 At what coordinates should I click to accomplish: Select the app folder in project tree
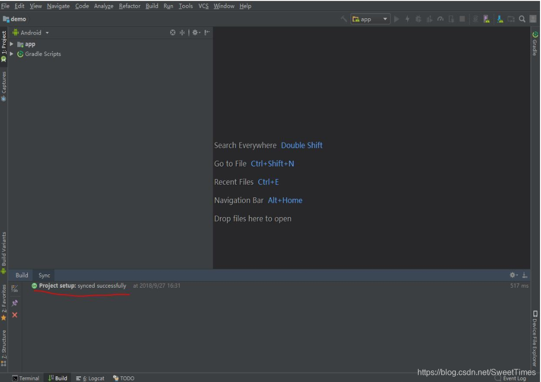click(26, 44)
